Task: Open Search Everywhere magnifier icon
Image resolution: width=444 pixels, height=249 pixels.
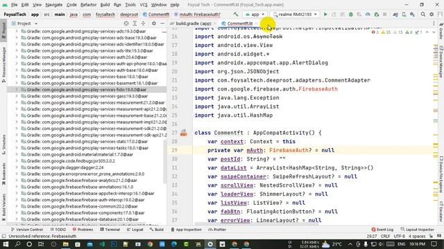Action: 422,14
